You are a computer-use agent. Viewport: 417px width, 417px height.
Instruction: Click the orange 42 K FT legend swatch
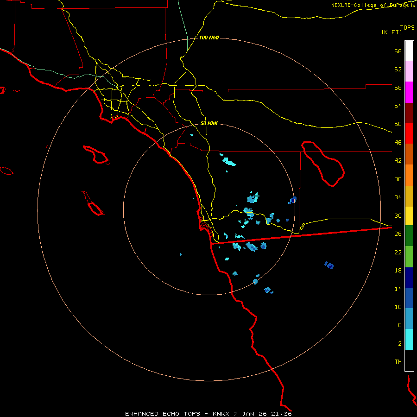[409, 175]
